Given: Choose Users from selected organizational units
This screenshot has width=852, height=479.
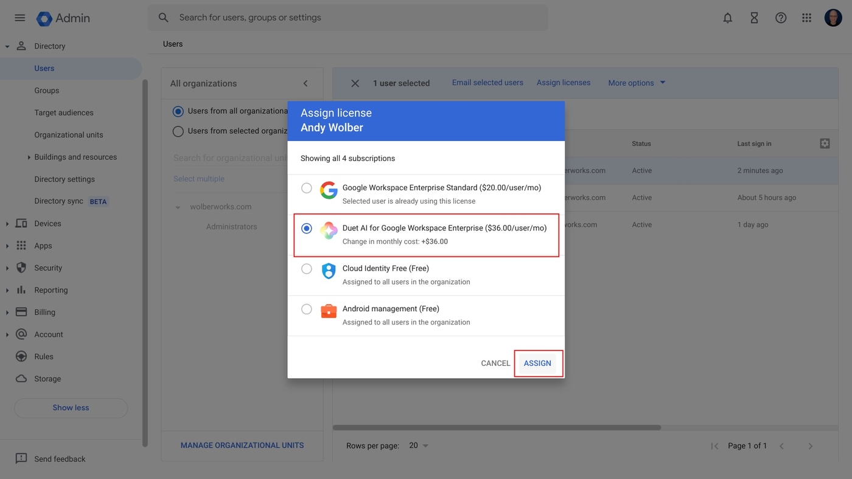Looking at the screenshot, I should pos(178,131).
